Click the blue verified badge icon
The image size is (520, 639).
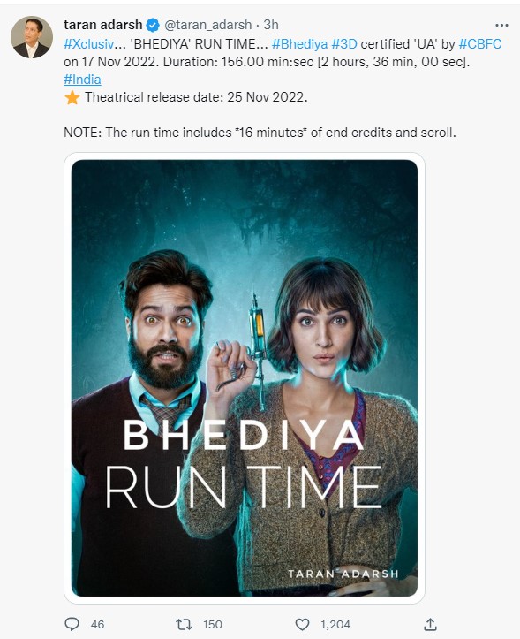(153, 26)
